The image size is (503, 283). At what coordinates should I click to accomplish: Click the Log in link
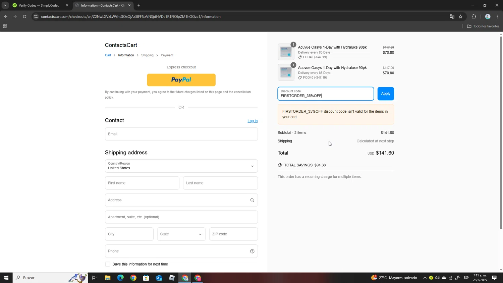(253, 121)
